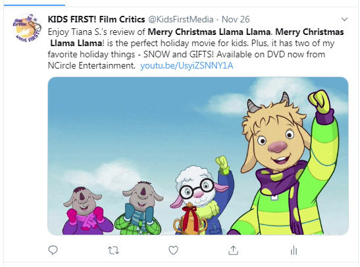This screenshot has width=360, height=267.
Task: Click the gold trophy with red ribbon
Action: point(190,220)
